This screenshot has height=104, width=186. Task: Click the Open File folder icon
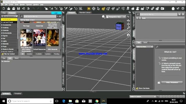[x=9, y=9]
